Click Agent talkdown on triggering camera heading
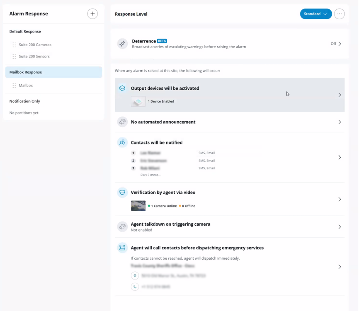 point(170,224)
